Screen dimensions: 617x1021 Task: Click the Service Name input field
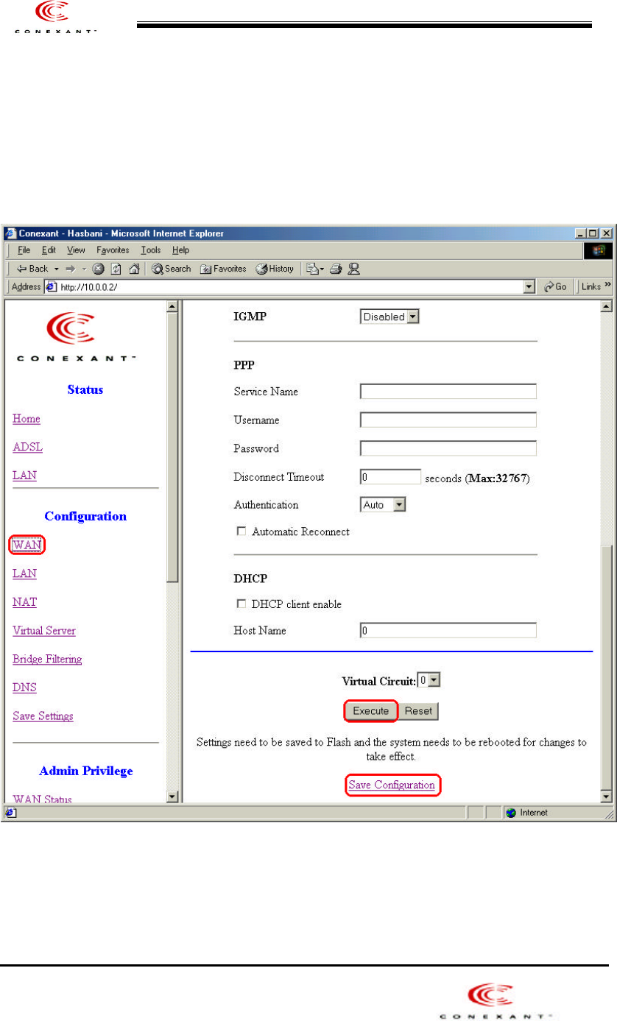448,392
